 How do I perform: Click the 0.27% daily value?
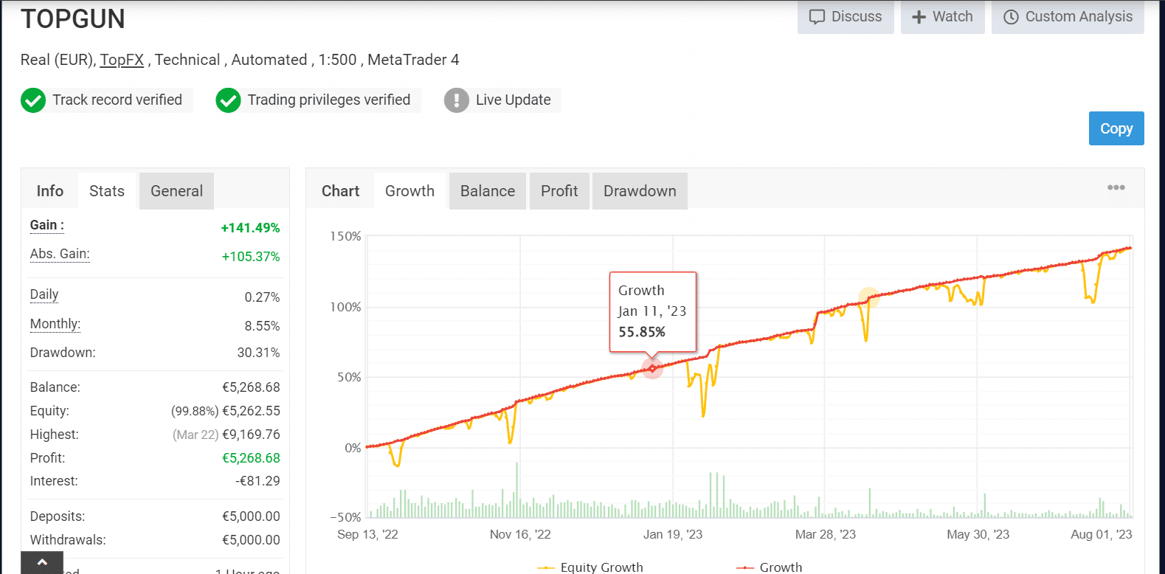point(262,297)
